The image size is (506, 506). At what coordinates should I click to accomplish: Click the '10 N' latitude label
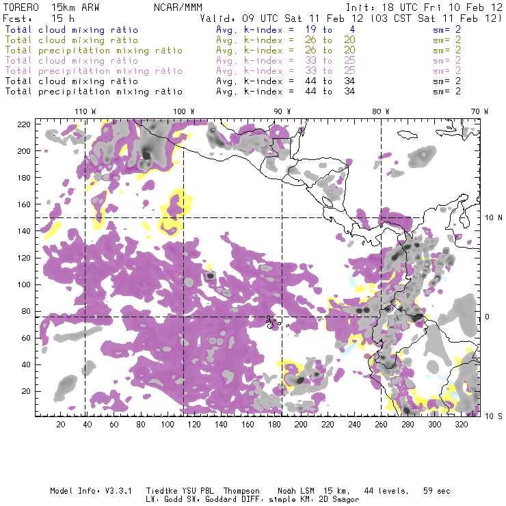coord(494,218)
